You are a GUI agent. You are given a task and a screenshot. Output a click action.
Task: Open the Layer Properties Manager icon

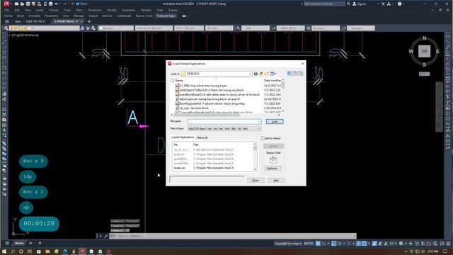[x=6, y=28]
